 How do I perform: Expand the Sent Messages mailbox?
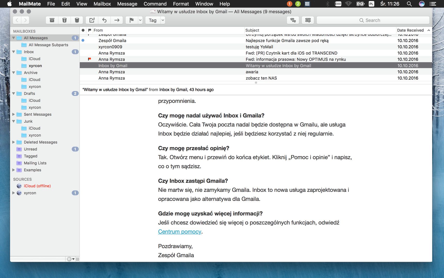[x=13, y=114]
